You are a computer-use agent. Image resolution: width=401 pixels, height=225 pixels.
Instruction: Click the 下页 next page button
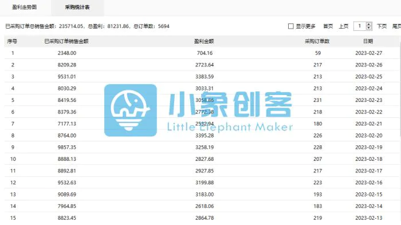[x=382, y=26]
